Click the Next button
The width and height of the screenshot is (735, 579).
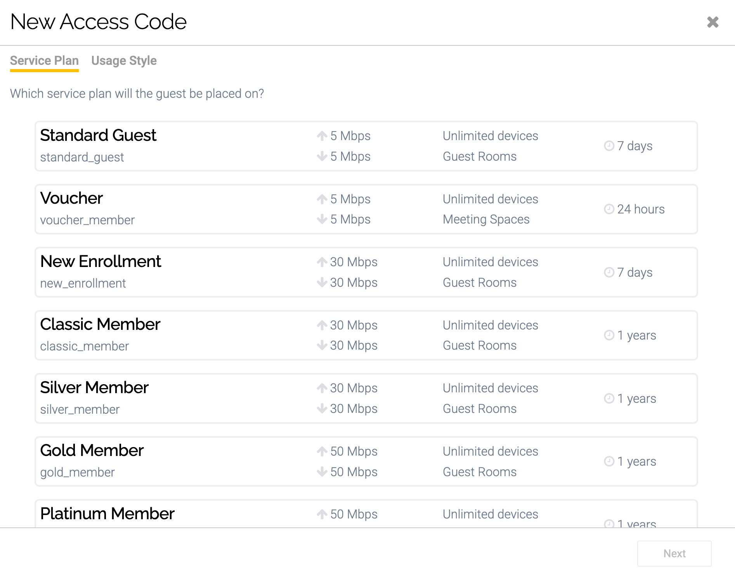(674, 553)
